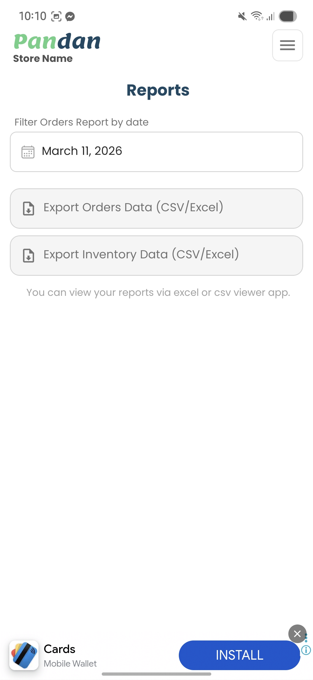Open the March 11, 2026 date picker
313x680 pixels.
[156, 152]
